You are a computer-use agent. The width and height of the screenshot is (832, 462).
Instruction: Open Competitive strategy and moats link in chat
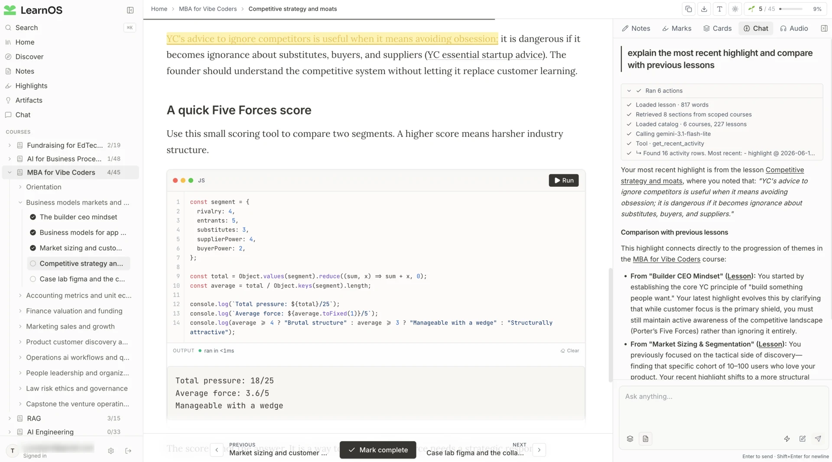pos(712,176)
